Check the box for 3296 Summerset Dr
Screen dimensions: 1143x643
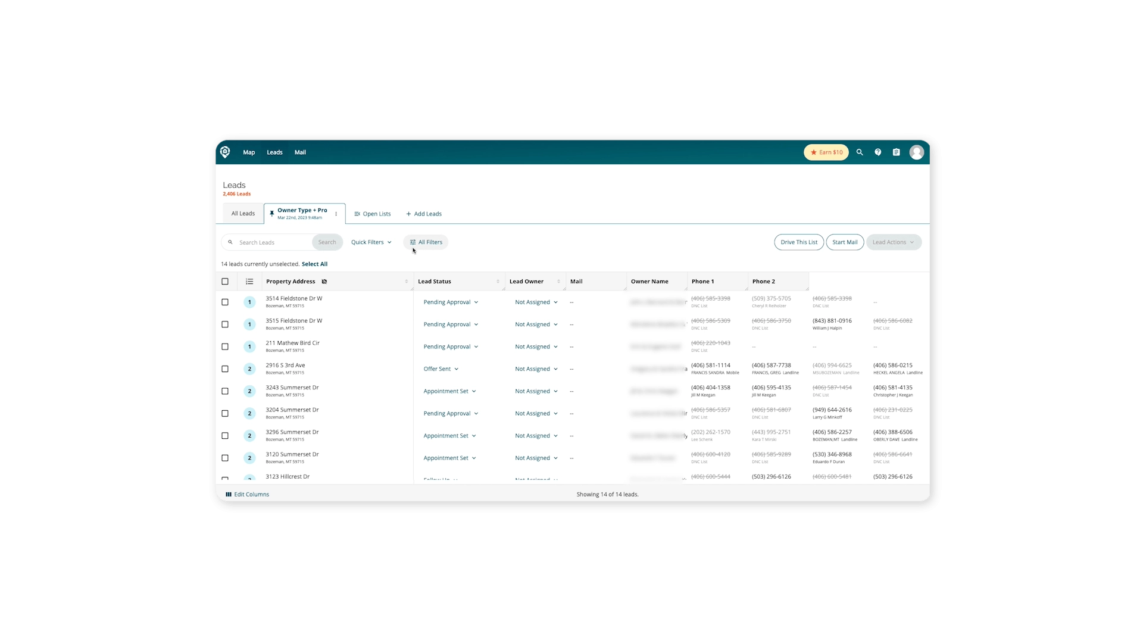[225, 436]
